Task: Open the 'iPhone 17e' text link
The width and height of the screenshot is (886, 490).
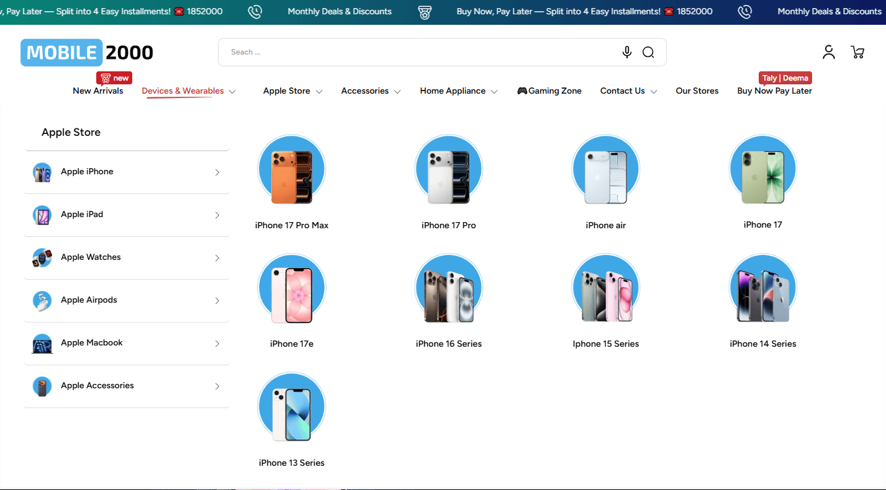Action: point(292,344)
